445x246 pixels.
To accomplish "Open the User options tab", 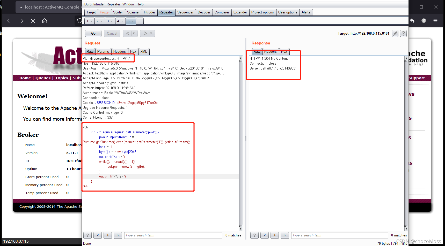I will 288,12.
